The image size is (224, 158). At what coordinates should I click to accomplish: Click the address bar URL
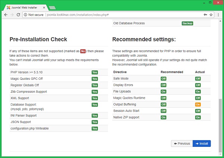78,15
